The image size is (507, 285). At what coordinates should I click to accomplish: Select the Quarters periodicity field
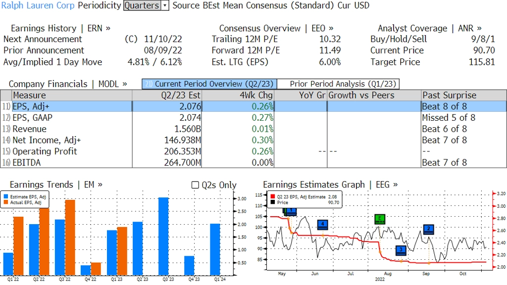click(x=142, y=5)
